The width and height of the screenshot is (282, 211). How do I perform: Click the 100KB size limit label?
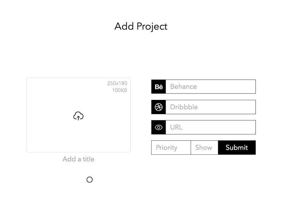pos(120,90)
